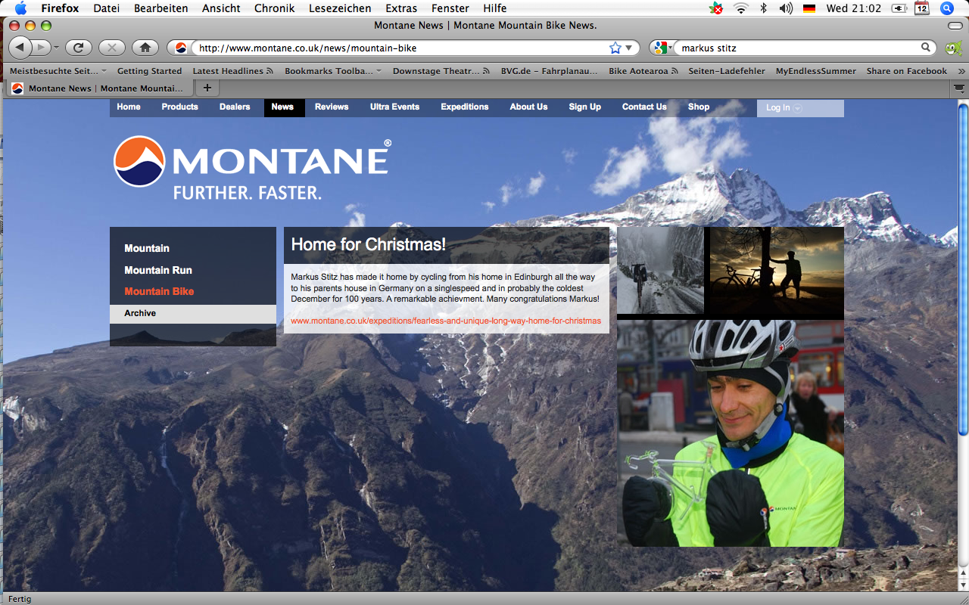Click the forward navigation arrow
Viewport: 969px width, 605px height.
tap(41, 48)
